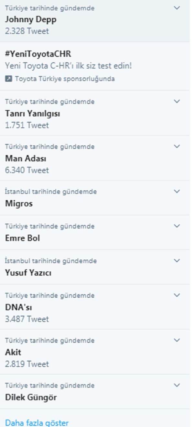The width and height of the screenshot is (194, 427).
Task: Open the Yusuf Yazıcı trend
Action: (28, 273)
